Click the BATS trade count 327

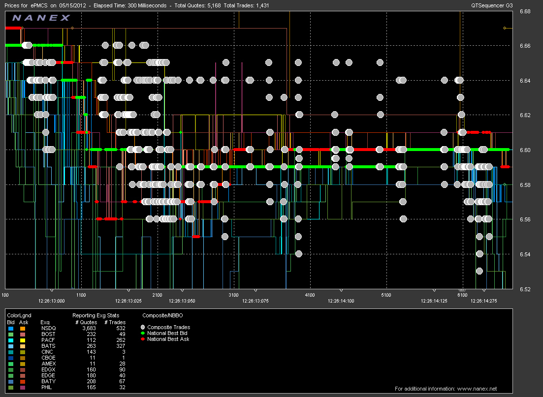tap(121, 346)
